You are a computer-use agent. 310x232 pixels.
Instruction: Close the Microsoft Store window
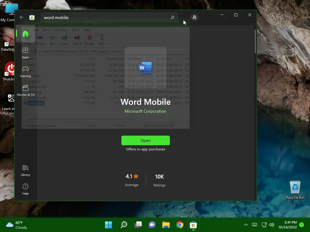(x=250, y=15)
